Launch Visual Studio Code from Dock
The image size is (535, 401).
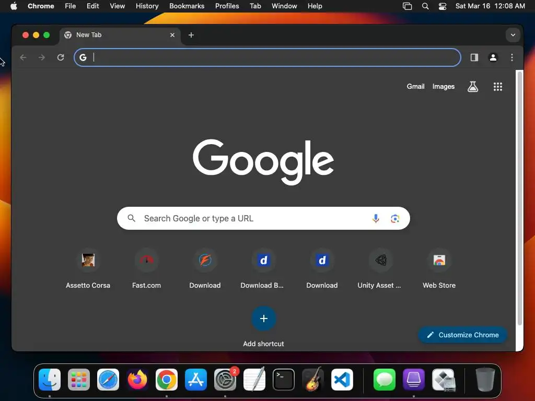click(x=342, y=380)
